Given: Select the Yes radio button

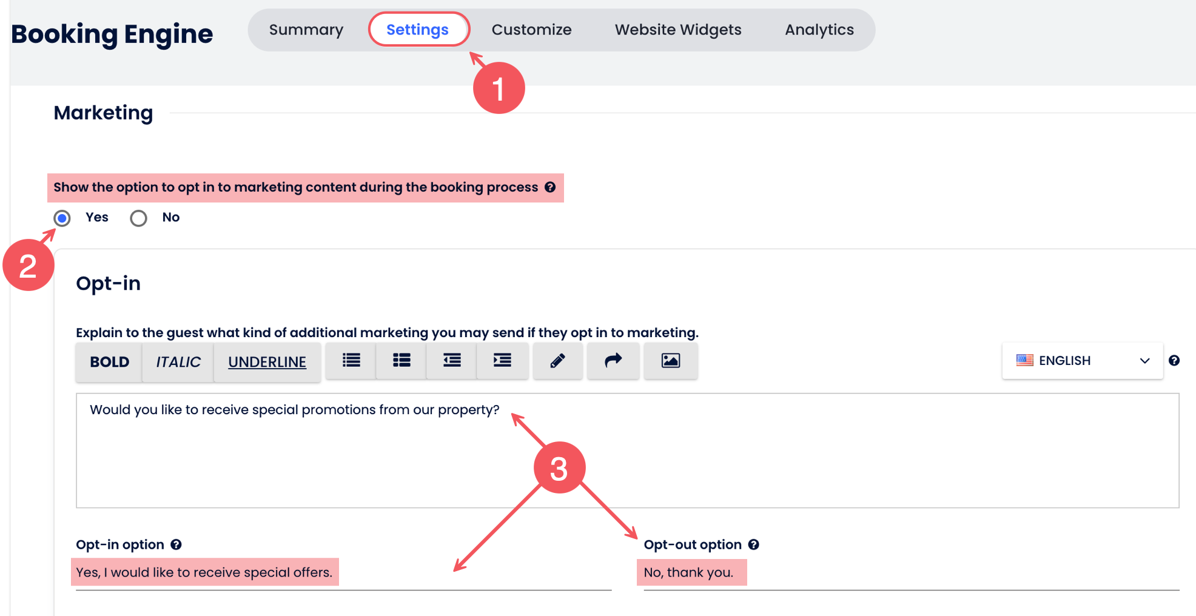Looking at the screenshot, I should pos(62,218).
